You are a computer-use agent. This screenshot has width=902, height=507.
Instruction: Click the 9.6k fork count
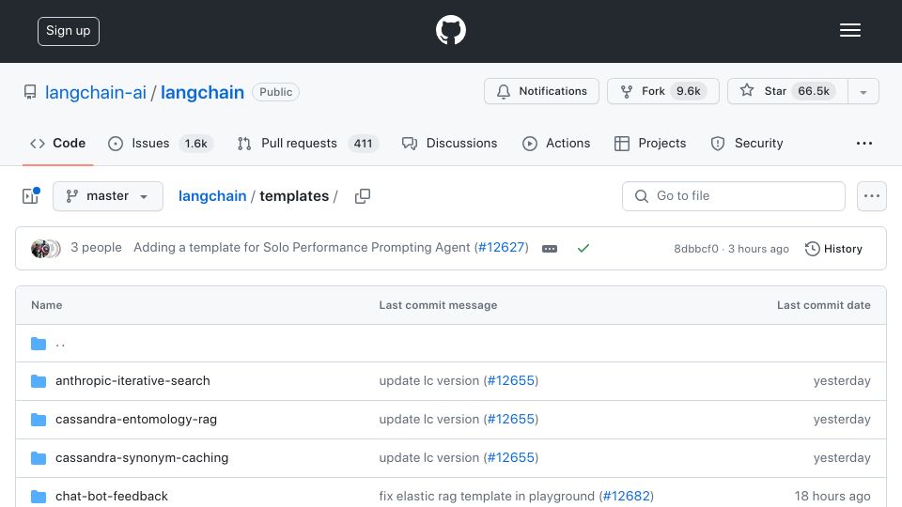688,91
